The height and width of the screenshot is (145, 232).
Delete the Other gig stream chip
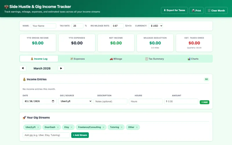[x=137, y=127]
